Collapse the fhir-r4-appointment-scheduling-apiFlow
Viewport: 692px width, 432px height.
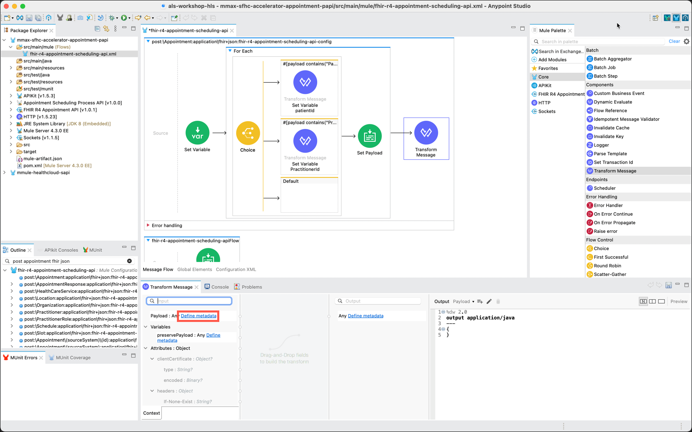tap(148, 241)
